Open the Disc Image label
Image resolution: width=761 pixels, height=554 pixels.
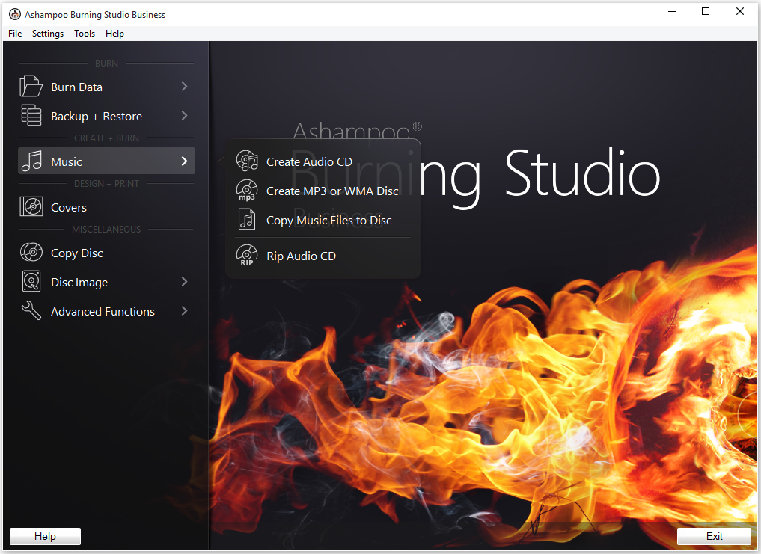click(x=79, y=283)
